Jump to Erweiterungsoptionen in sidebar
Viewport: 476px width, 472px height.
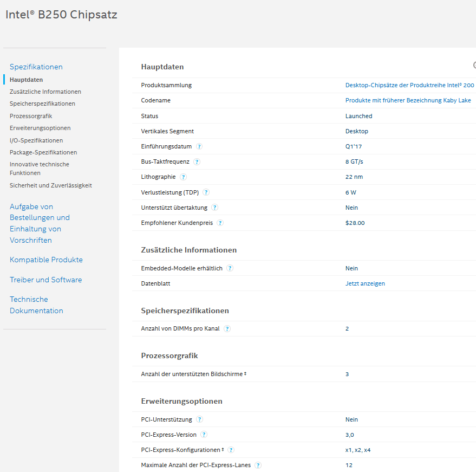pos(40,128)
